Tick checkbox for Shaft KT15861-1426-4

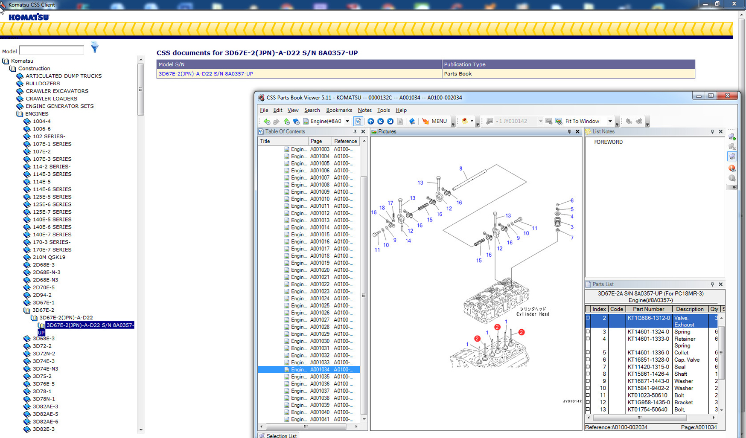point(588,374)
